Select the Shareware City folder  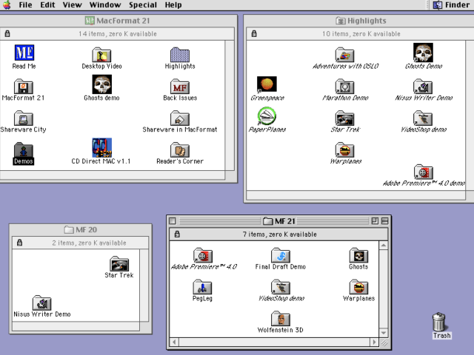pos(23,118)
